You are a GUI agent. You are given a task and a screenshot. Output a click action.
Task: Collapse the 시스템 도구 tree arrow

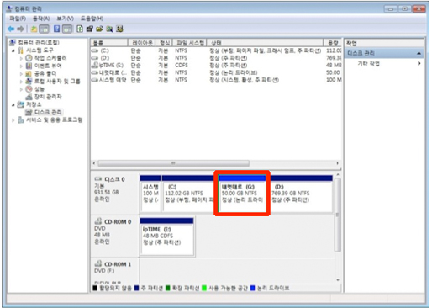point(13,50)
